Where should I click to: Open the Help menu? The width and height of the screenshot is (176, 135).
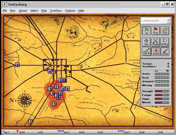(x=81, y=11)
